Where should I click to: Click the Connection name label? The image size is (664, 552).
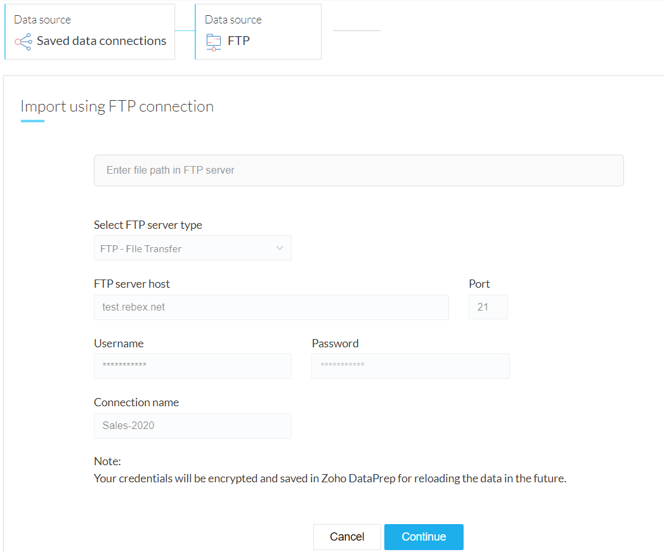pos(136,402)
